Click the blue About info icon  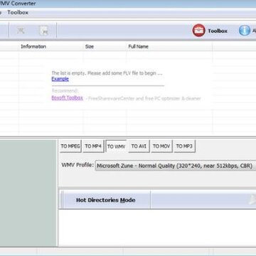pos(245,31)
